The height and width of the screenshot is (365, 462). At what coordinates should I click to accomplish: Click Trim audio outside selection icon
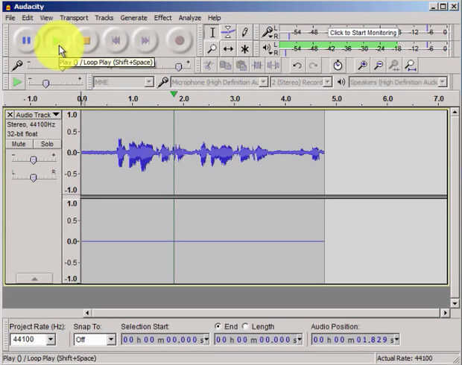pyautogui.click(x=257, y=66)
